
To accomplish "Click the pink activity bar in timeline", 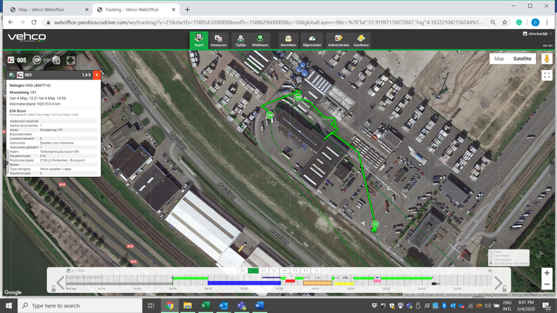I will pos(377,281).
